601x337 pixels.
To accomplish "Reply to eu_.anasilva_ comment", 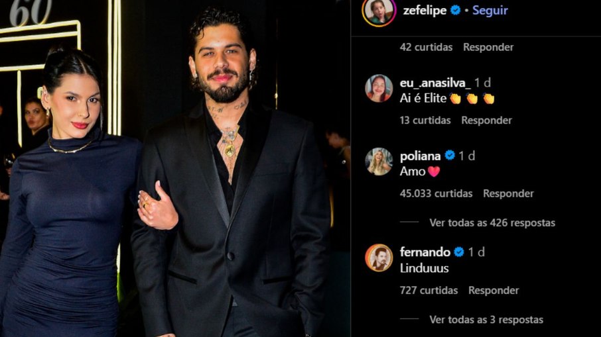I will [x=486, y=120].
